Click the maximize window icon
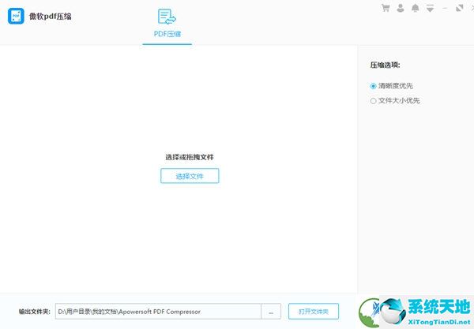This screenshot has width=474, height=329. coord(460,8)
